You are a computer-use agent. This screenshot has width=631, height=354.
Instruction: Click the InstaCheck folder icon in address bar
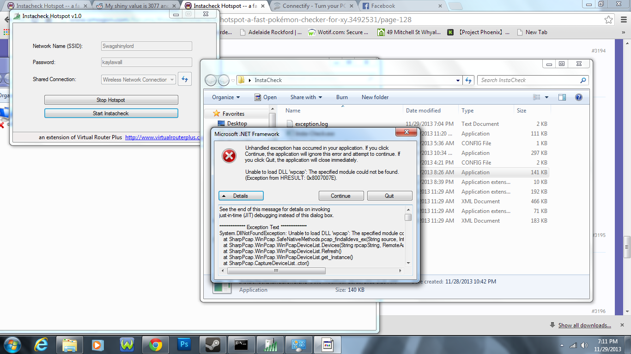coord(242,80)
